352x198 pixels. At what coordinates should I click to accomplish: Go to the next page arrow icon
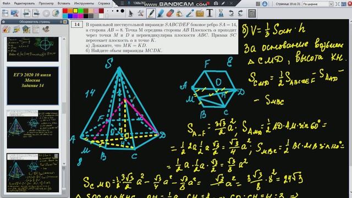point(36,13)
